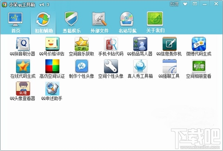Launch 手机卡钻代码 phone icon

(x=111, y=44)
